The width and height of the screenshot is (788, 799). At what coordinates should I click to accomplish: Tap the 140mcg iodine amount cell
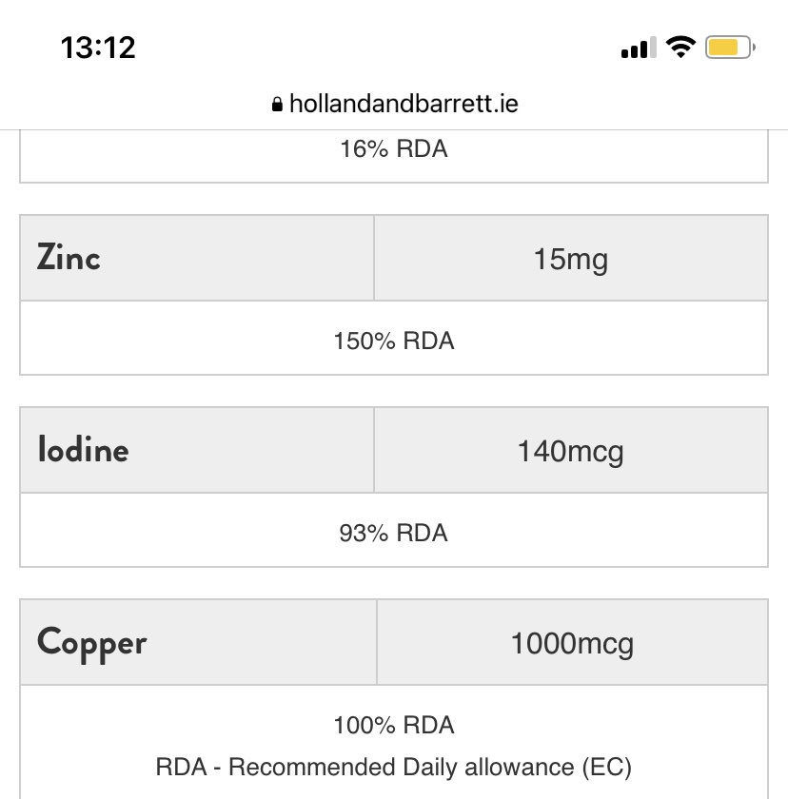pos(570,451)
